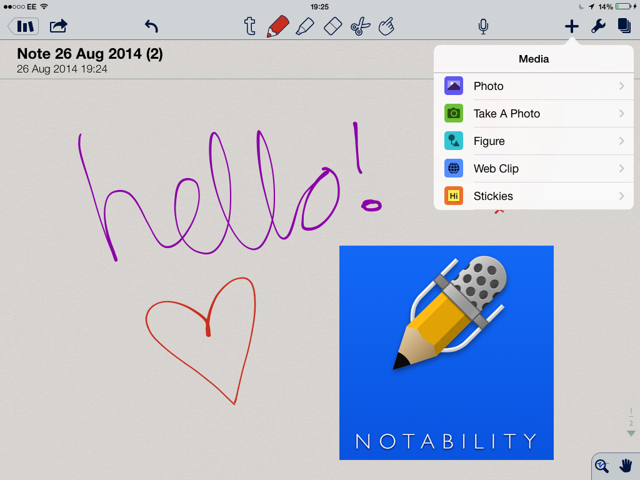Open the note library
The width and height of the screenshot is (640, 480).
[x=23, y=26]
